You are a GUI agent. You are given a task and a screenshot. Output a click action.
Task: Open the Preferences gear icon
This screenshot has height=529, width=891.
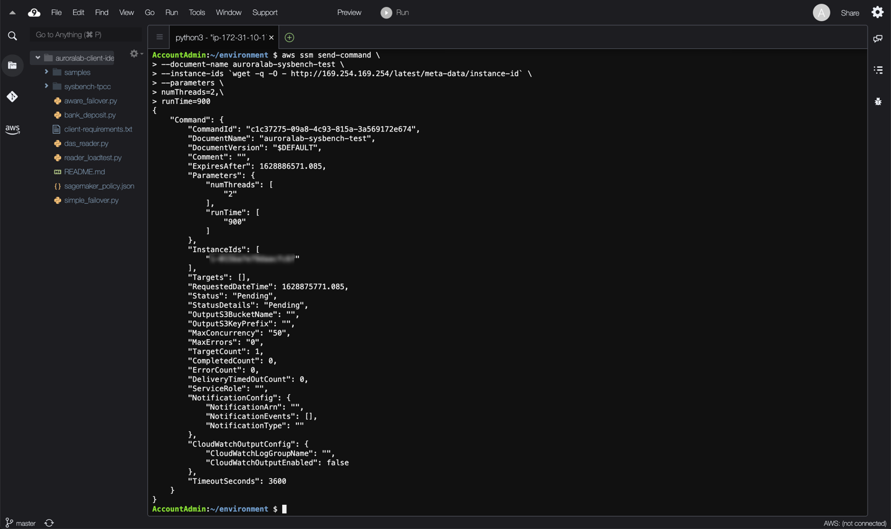point(877,12)
